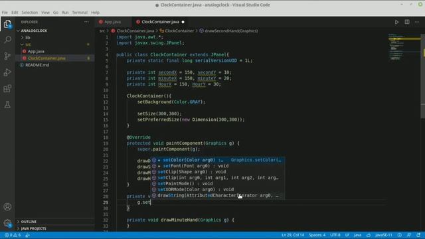Switch to the ClockContainer.java editor tab
The image size is (425, 239).
pos(161,22)
